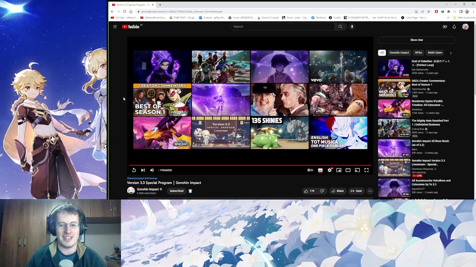476x267 pixels.
Task: Open the Create video camera icon
Action: 445,27
